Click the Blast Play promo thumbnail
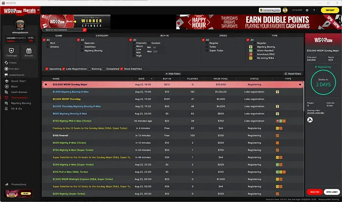 point(19,193)
